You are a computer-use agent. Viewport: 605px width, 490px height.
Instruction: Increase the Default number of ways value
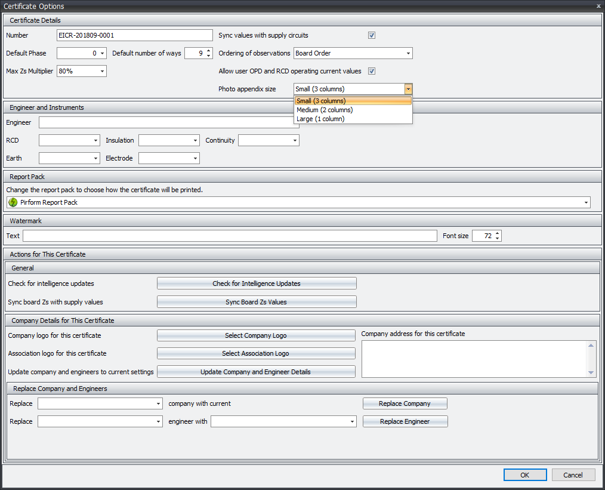point(208,51)
